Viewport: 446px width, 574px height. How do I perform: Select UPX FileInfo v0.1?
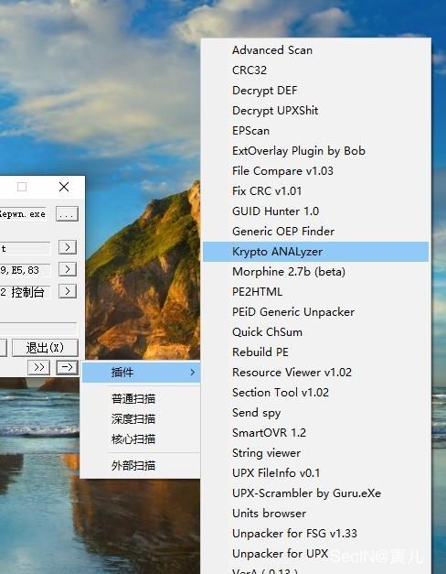pyautogui.click(x=315, y=473)
